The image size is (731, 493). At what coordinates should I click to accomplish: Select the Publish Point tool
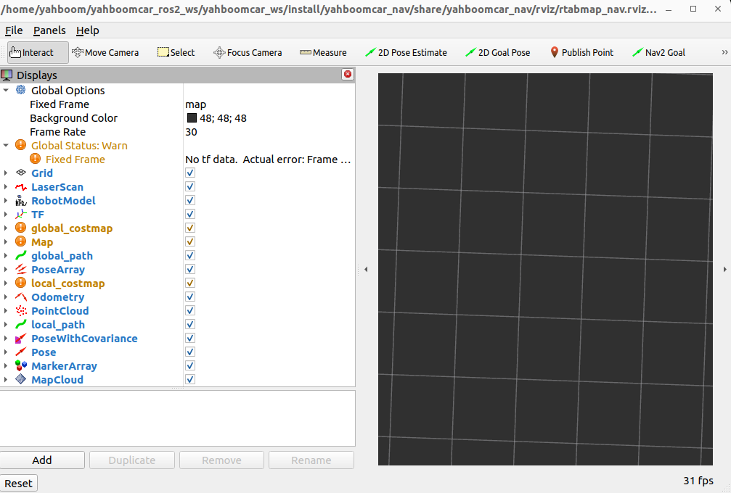(x=581, y=52)
